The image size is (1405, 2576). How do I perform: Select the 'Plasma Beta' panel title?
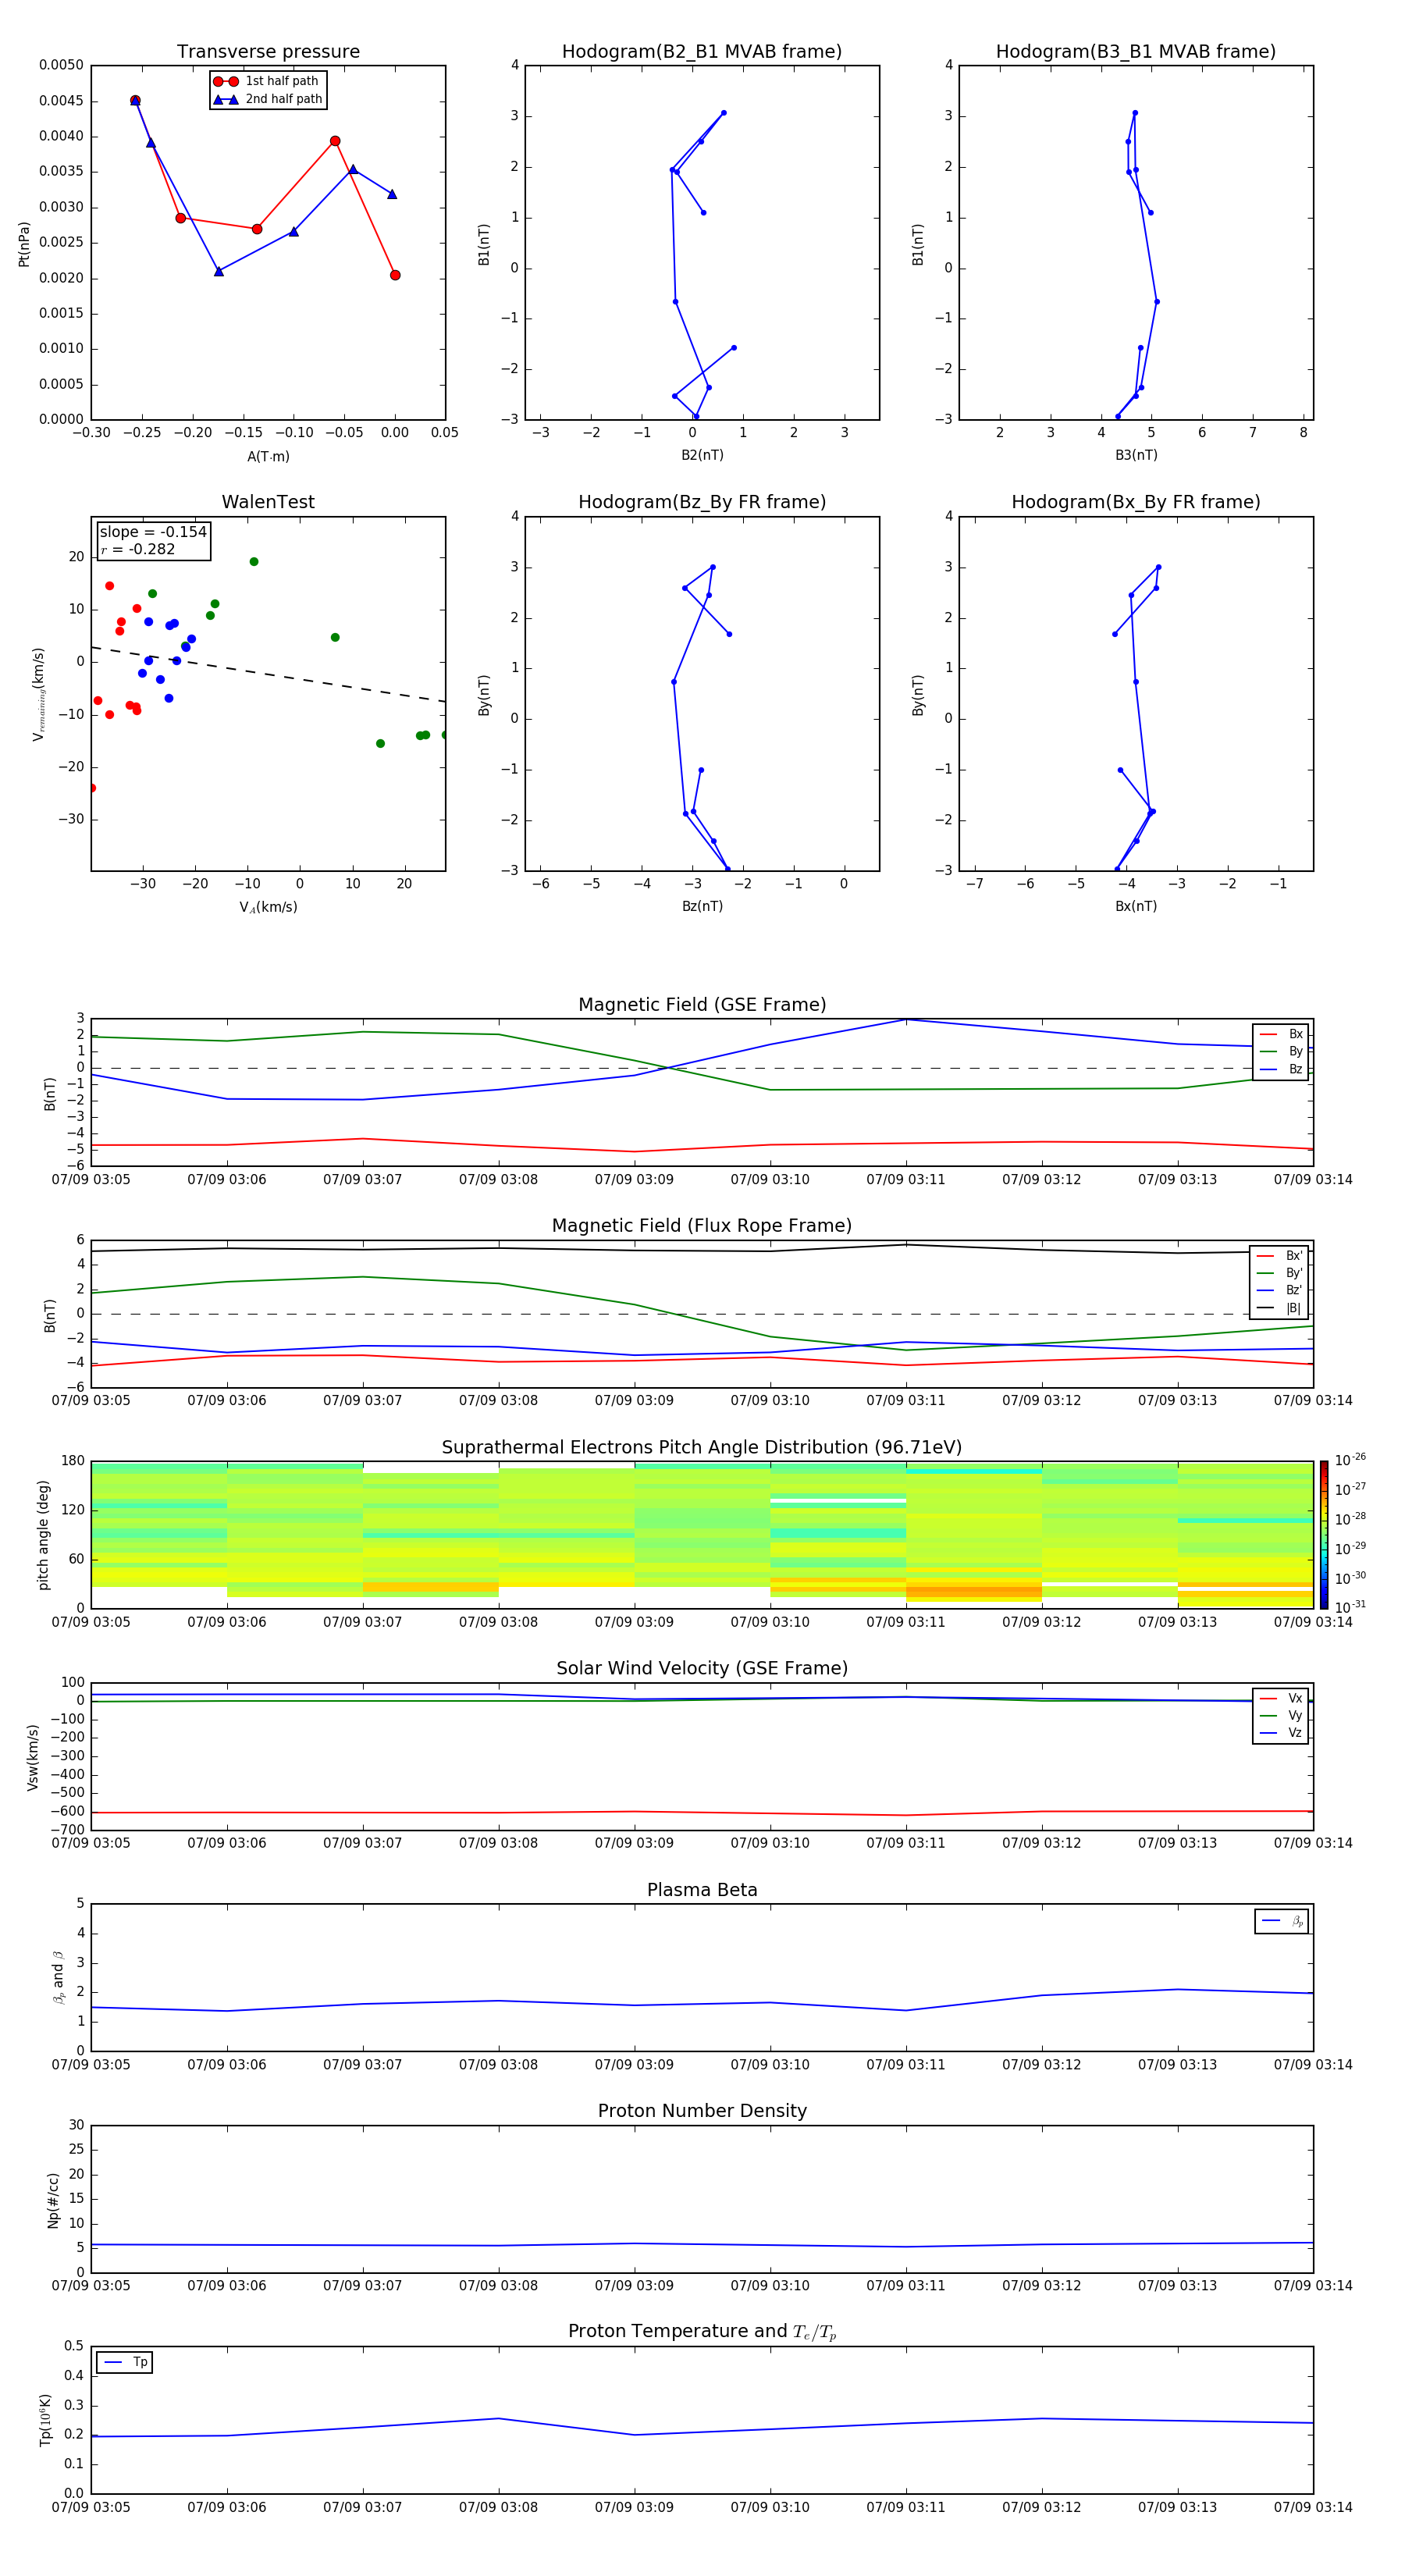point(702,1891)
